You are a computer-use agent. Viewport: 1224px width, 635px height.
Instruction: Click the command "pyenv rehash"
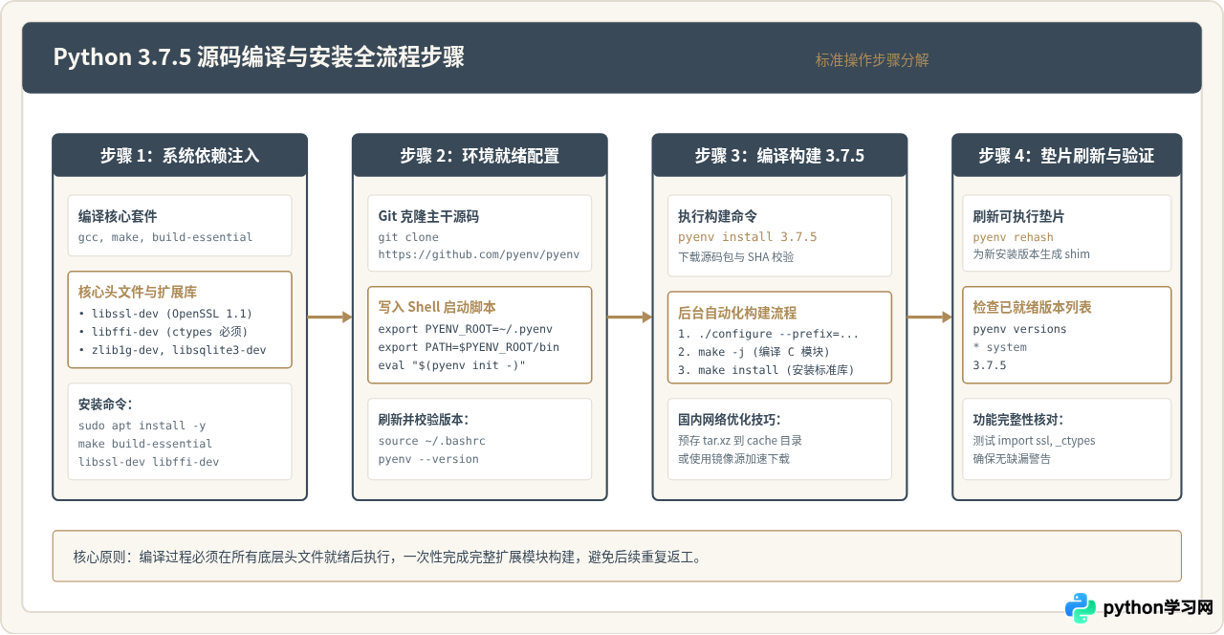[x=1013, y=237]
